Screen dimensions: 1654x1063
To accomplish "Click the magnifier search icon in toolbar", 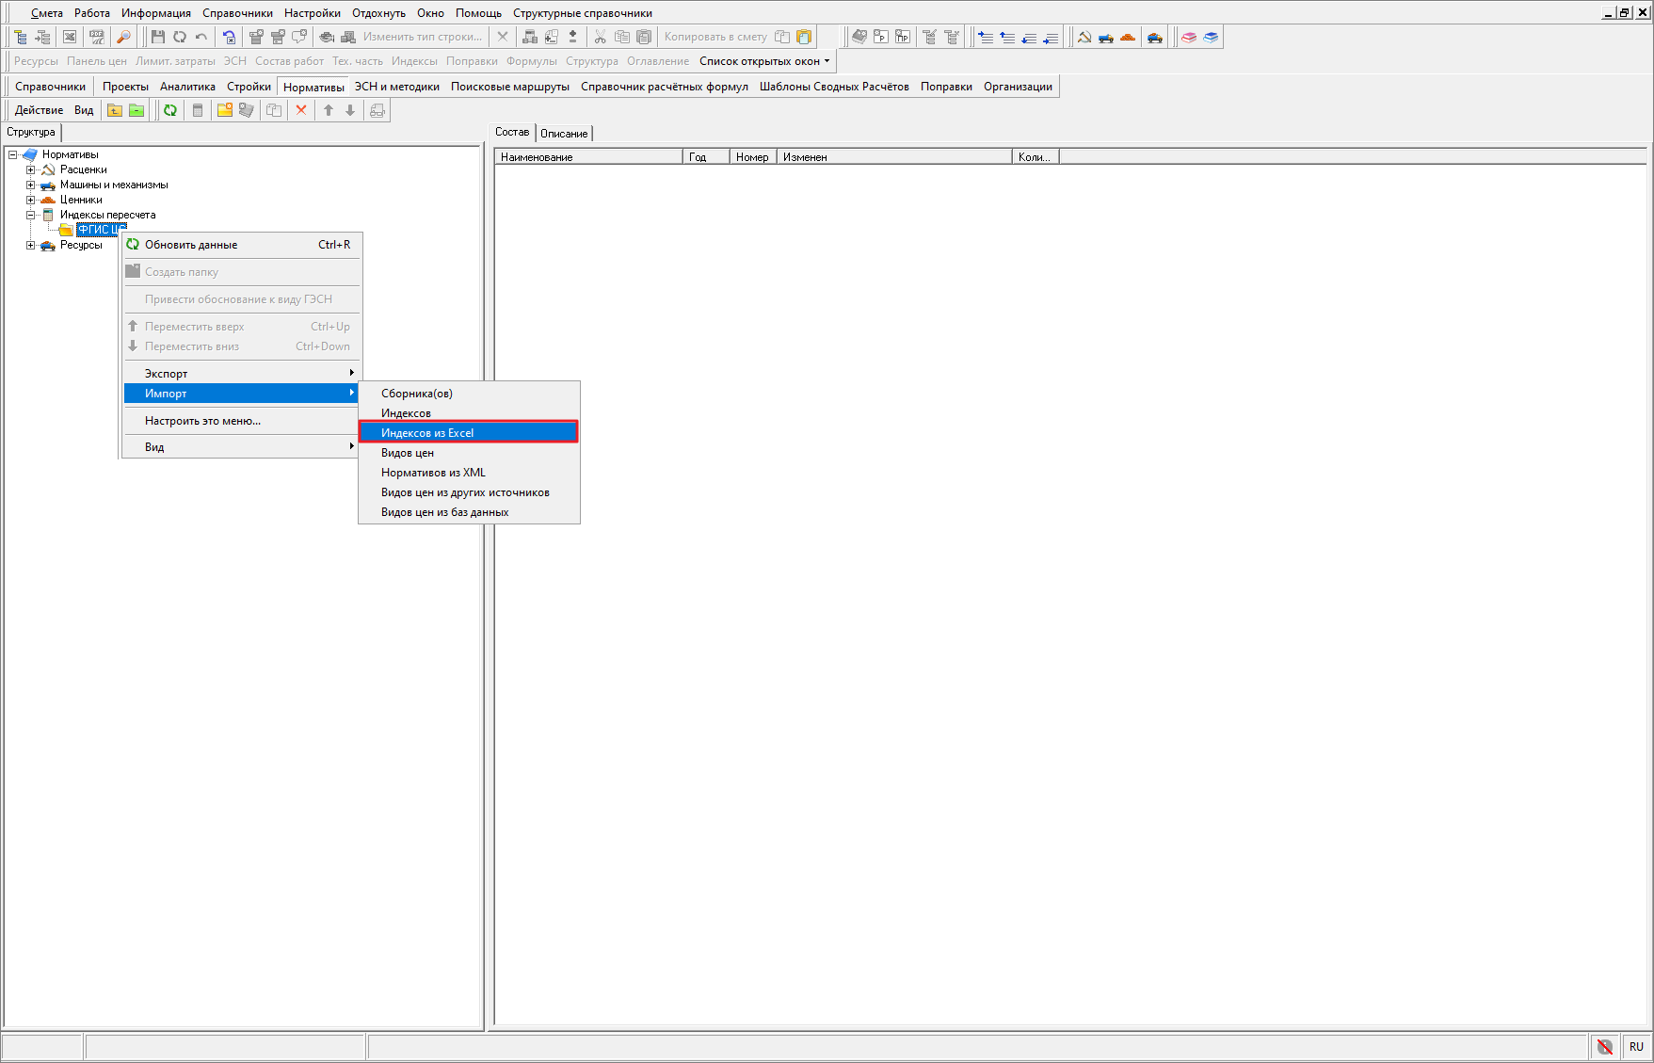I will tap(123, 37).
